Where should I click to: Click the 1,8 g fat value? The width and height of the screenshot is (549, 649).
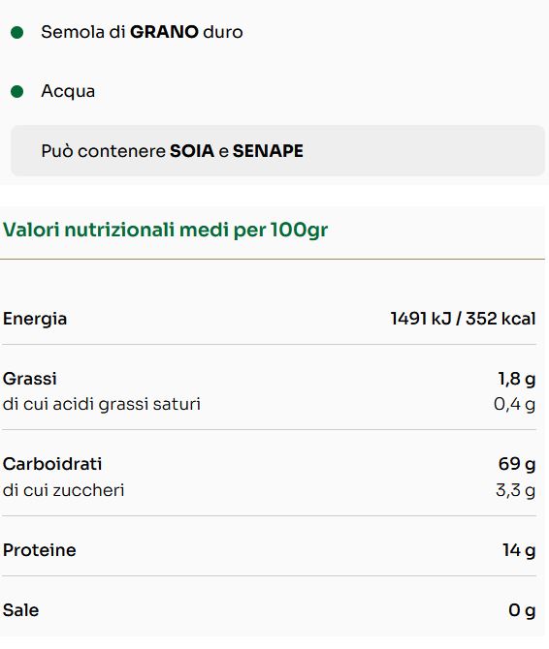[517, 379]
